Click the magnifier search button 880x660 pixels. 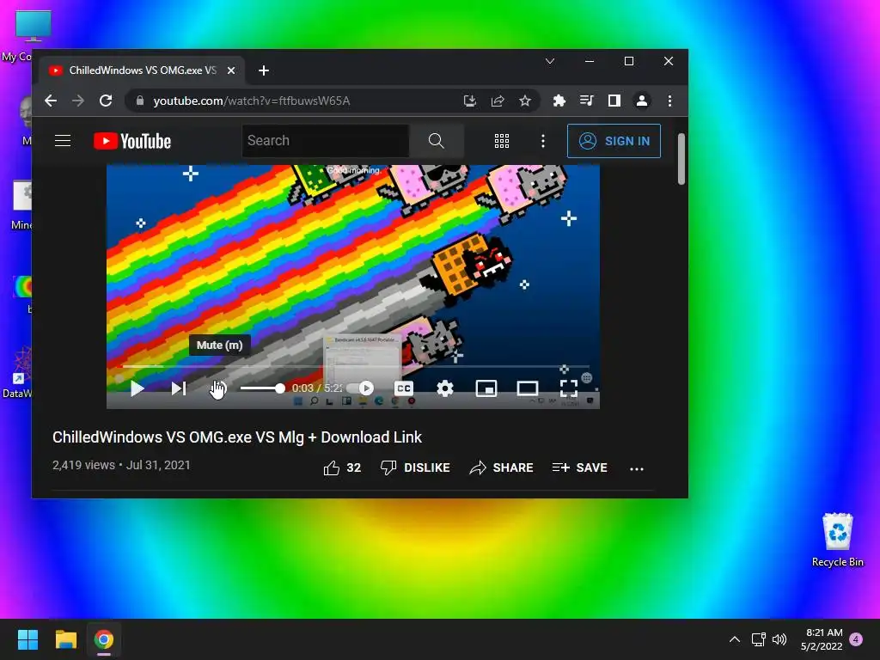coord(436,140)
